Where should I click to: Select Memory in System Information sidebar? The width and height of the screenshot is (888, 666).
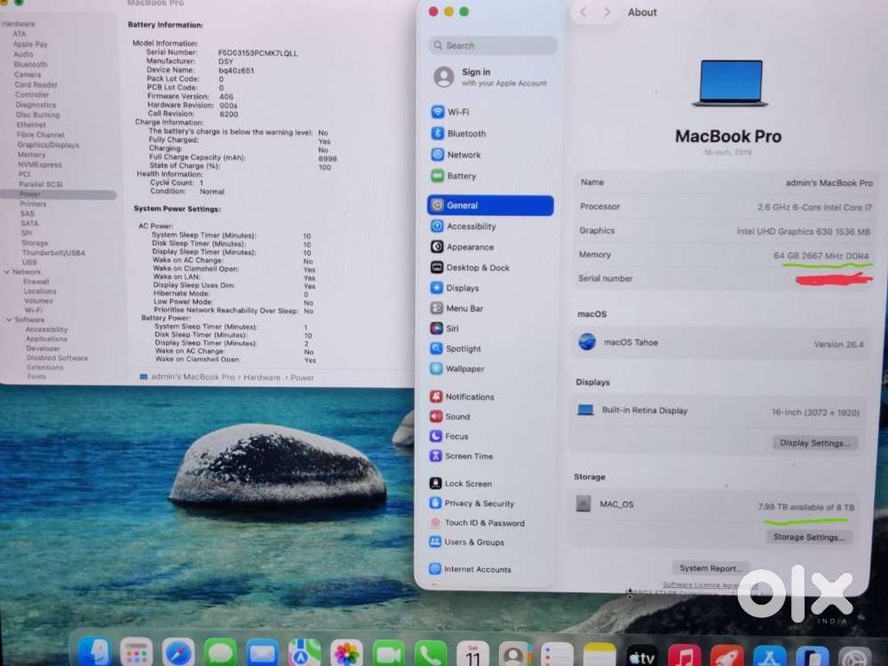tap(32, 155)
